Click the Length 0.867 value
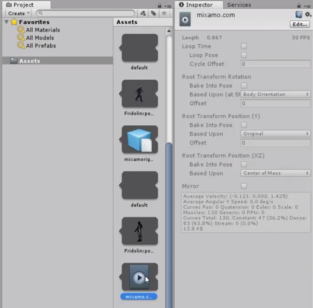 point(214,38)
